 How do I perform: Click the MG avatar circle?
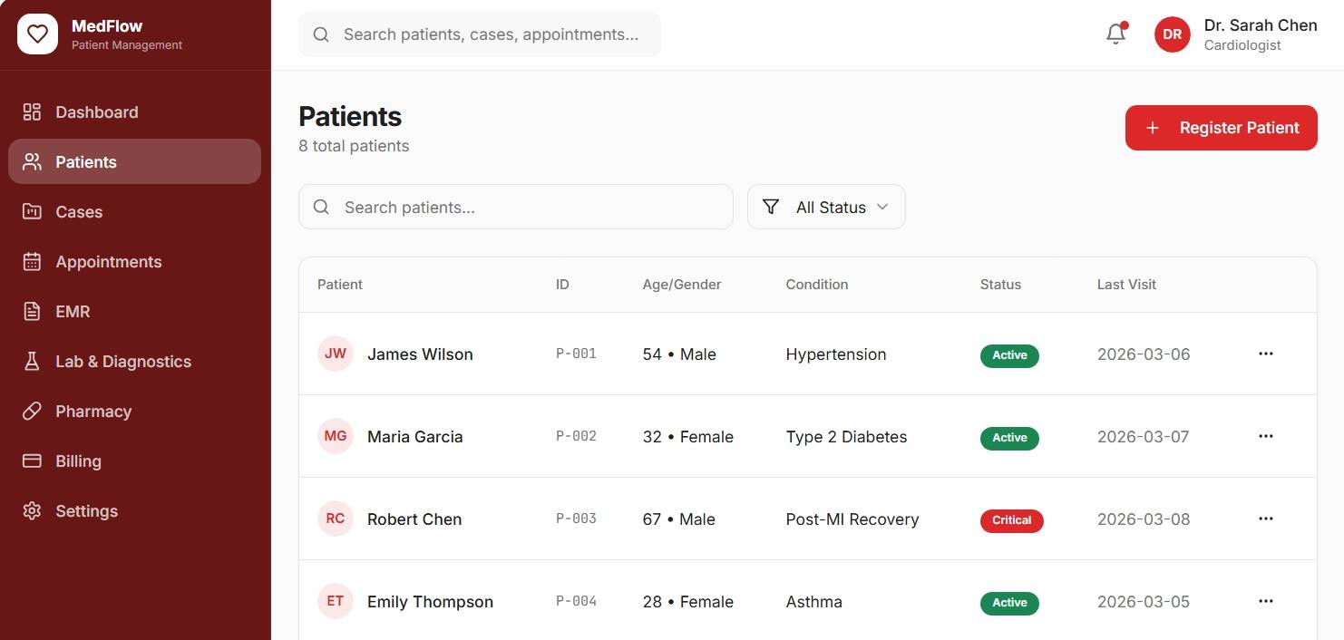pos(336,436)
